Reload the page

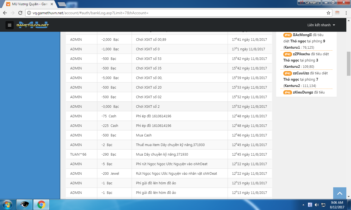coord(20,13)
